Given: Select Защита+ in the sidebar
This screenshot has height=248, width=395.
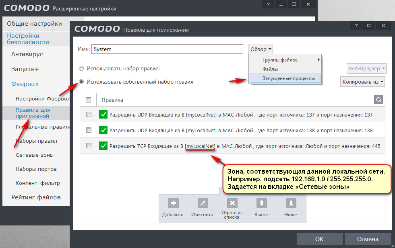Looking at the screenshot, I should [x=25, y=69].
